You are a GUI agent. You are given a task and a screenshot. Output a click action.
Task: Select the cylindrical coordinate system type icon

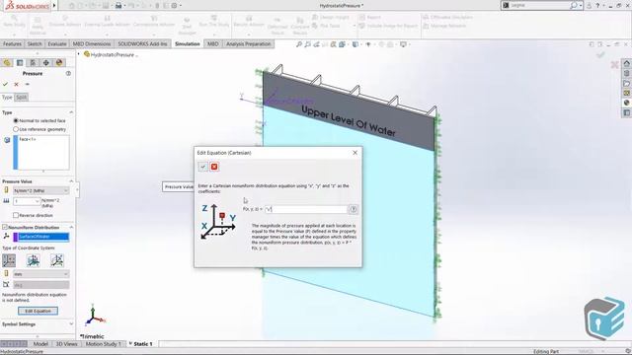33,260
